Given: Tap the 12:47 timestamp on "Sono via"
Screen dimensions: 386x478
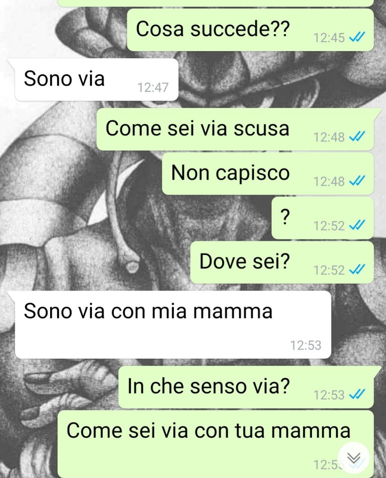Looking at the screenshot, I should (153, 87).
